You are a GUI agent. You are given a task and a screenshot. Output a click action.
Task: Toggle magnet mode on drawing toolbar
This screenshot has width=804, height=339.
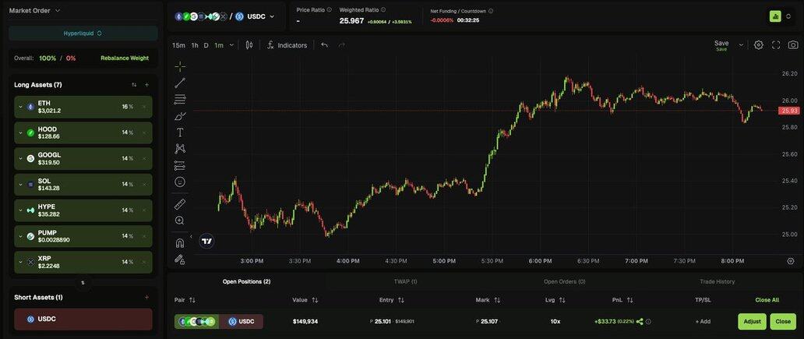click(x=180, y=242)
